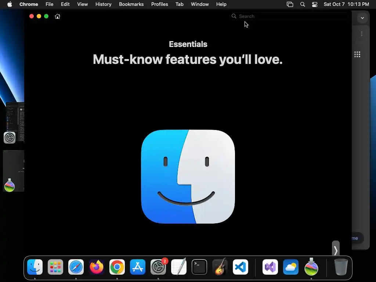Open macOS installer icon in the Dock
The height and width of the screenshot is (282, 376).
coord(311,267)
